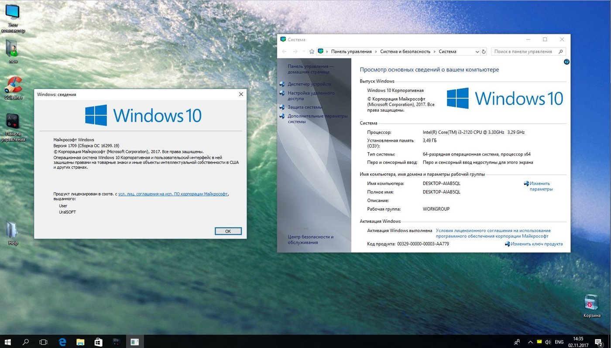Select Версия 1709 text in winver dialog

pos(65,146)
